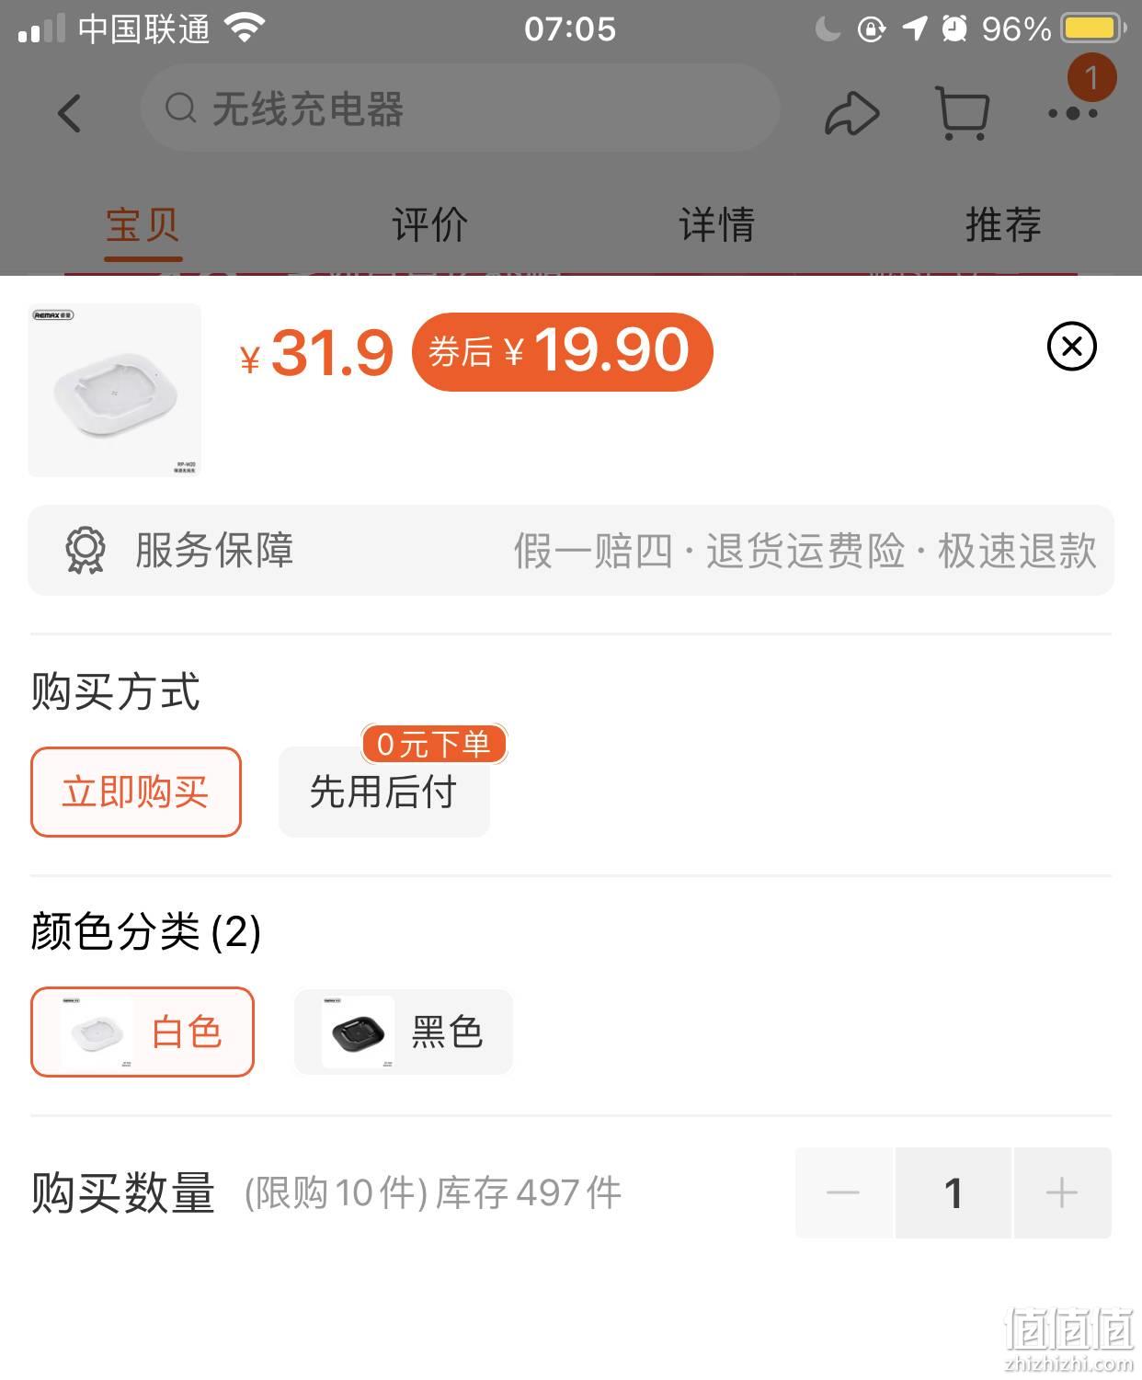Open the share arrow icon
1142x1380 pixels.
coord(851,113)
